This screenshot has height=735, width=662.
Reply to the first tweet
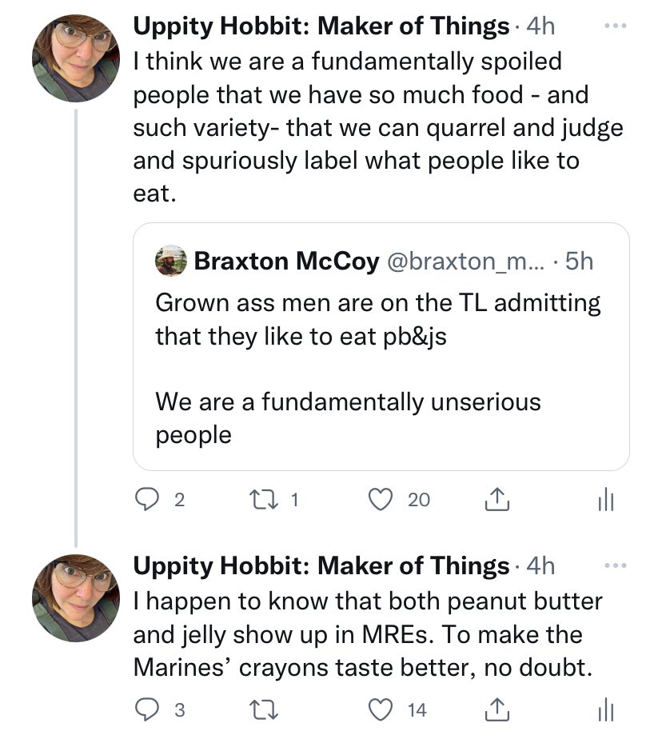146,500
